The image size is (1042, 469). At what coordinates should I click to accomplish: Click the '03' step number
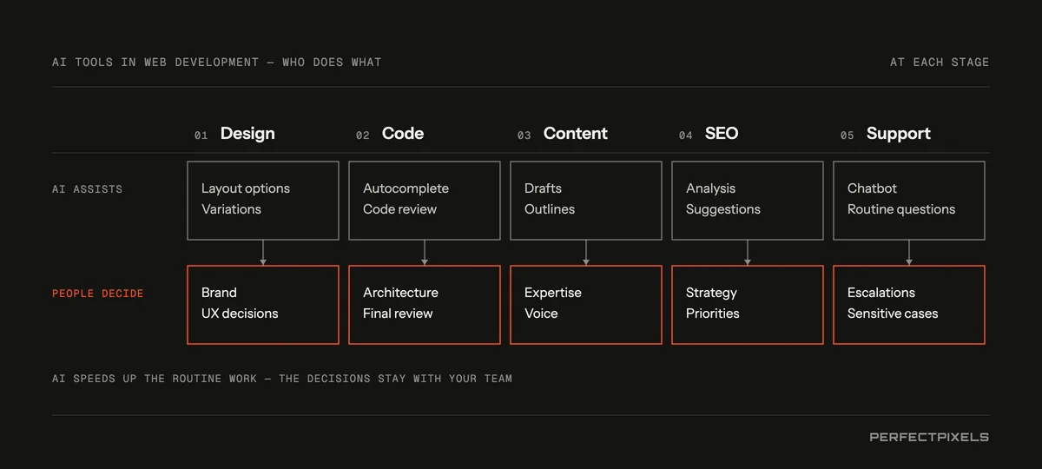[x=524, y=135]
